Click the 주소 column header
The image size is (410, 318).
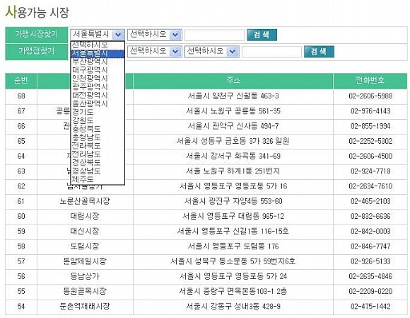point(233,81)
